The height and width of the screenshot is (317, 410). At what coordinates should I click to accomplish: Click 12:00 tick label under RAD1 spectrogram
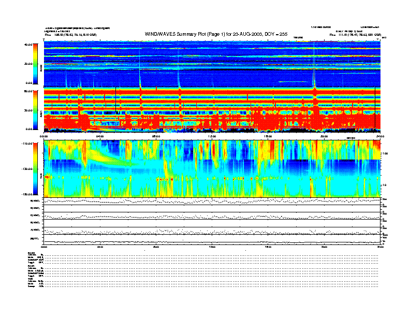(x=212, y=136)
